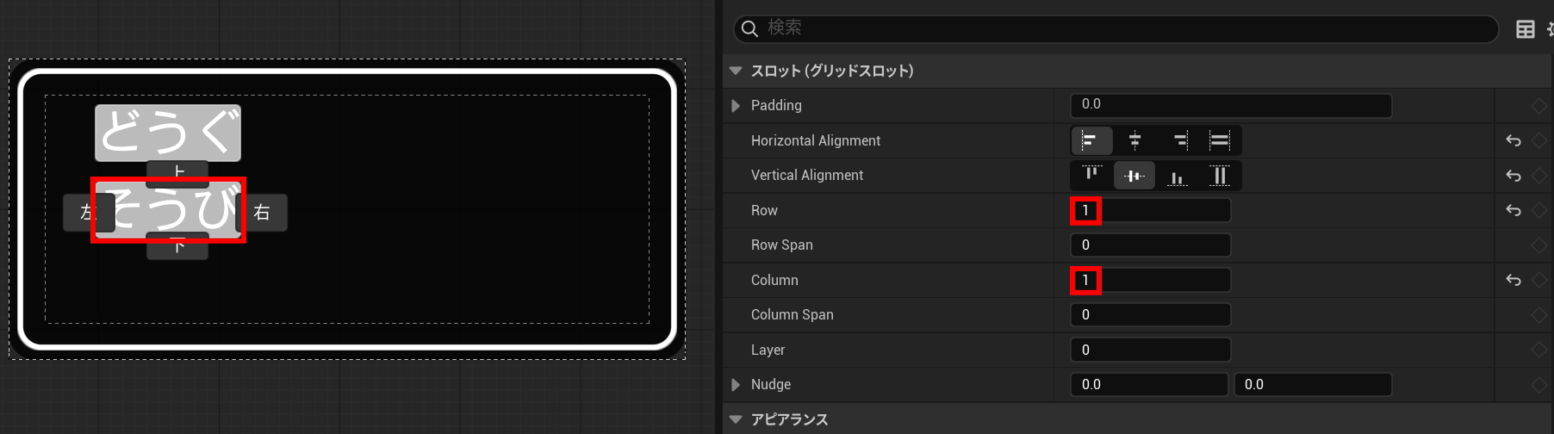This screenshot has width=1554, height=434.
Task: Set horizontal alignment to left
Action: (x=1091, y=140)
